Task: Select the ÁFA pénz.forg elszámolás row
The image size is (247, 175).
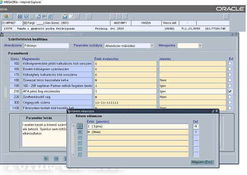Action: (57, 91)
